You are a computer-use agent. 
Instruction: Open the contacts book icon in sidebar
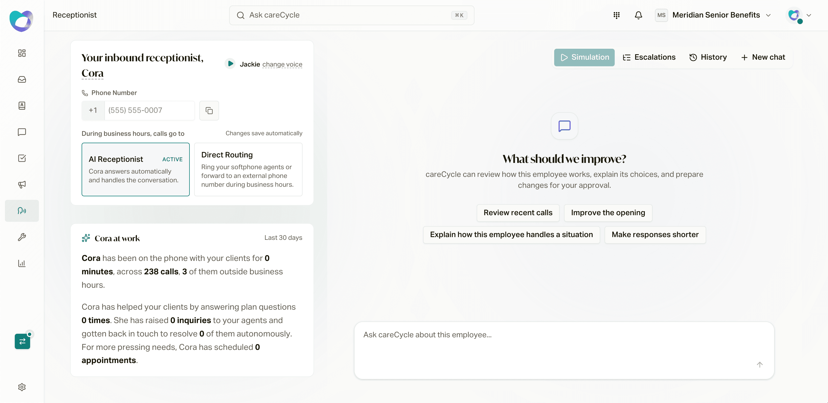tap(22, 106)
